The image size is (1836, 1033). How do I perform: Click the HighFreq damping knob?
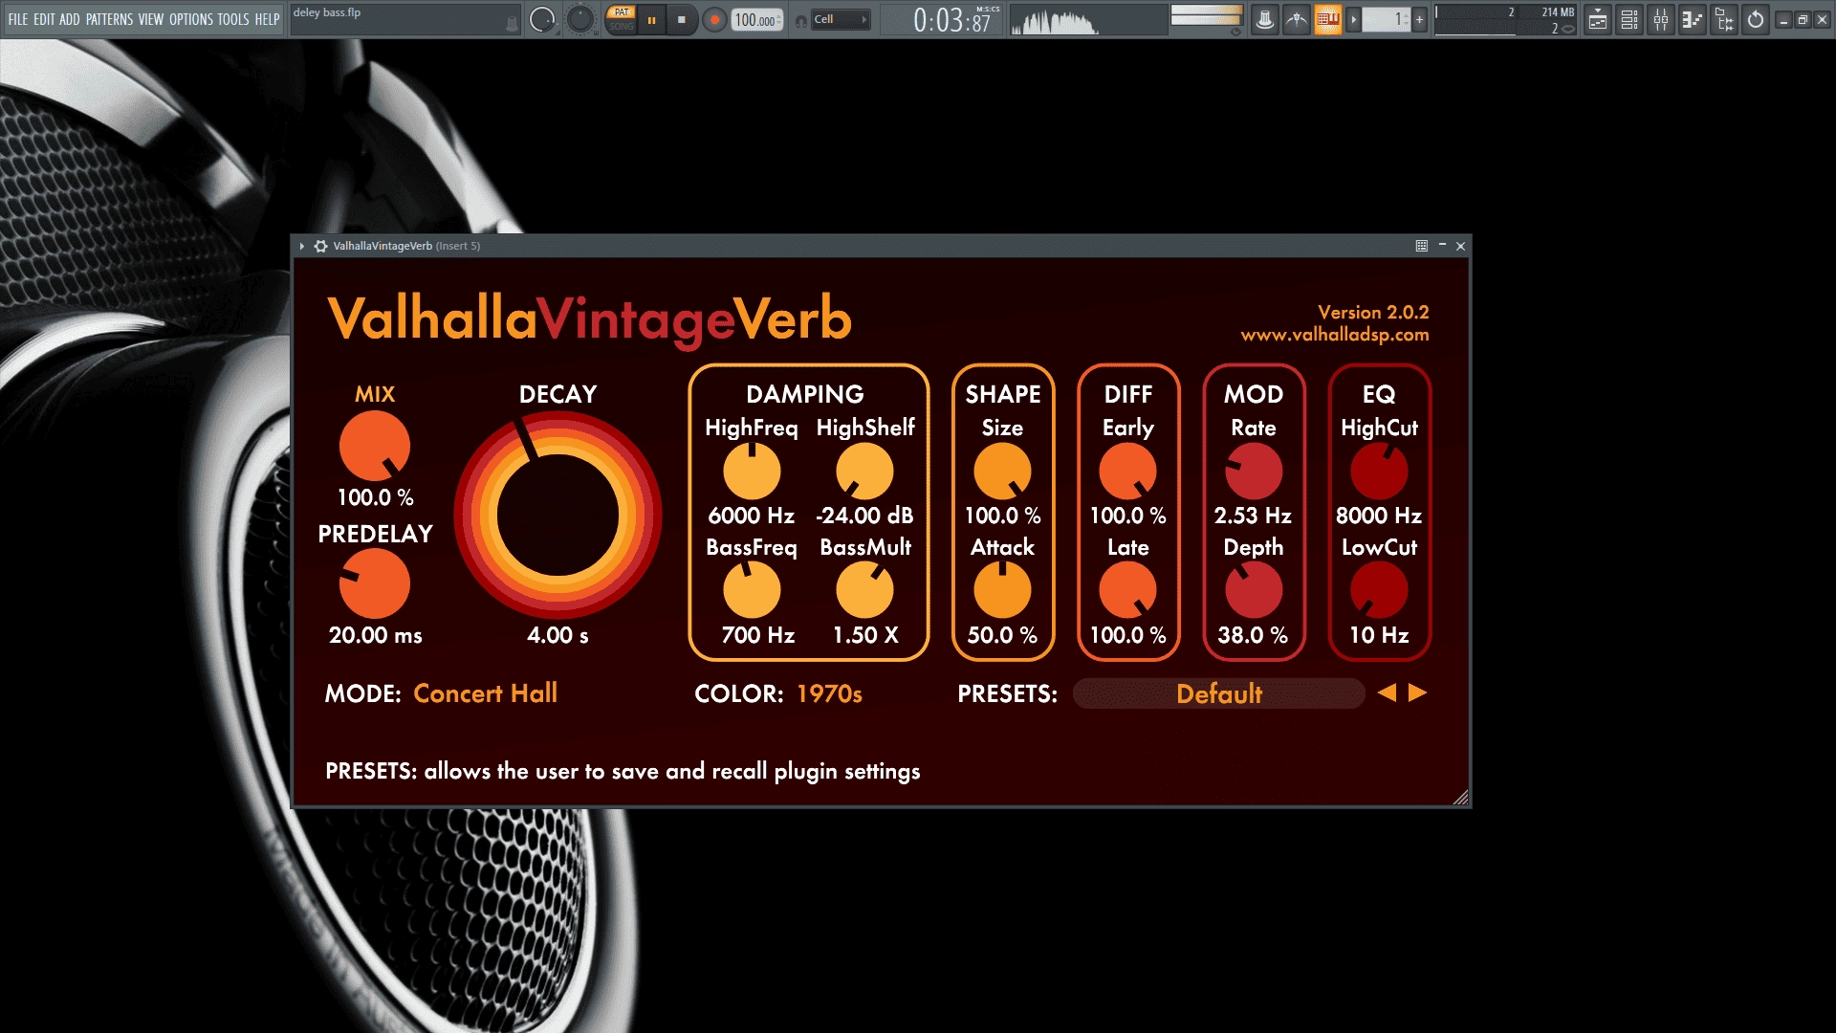(x=752, y=472)
